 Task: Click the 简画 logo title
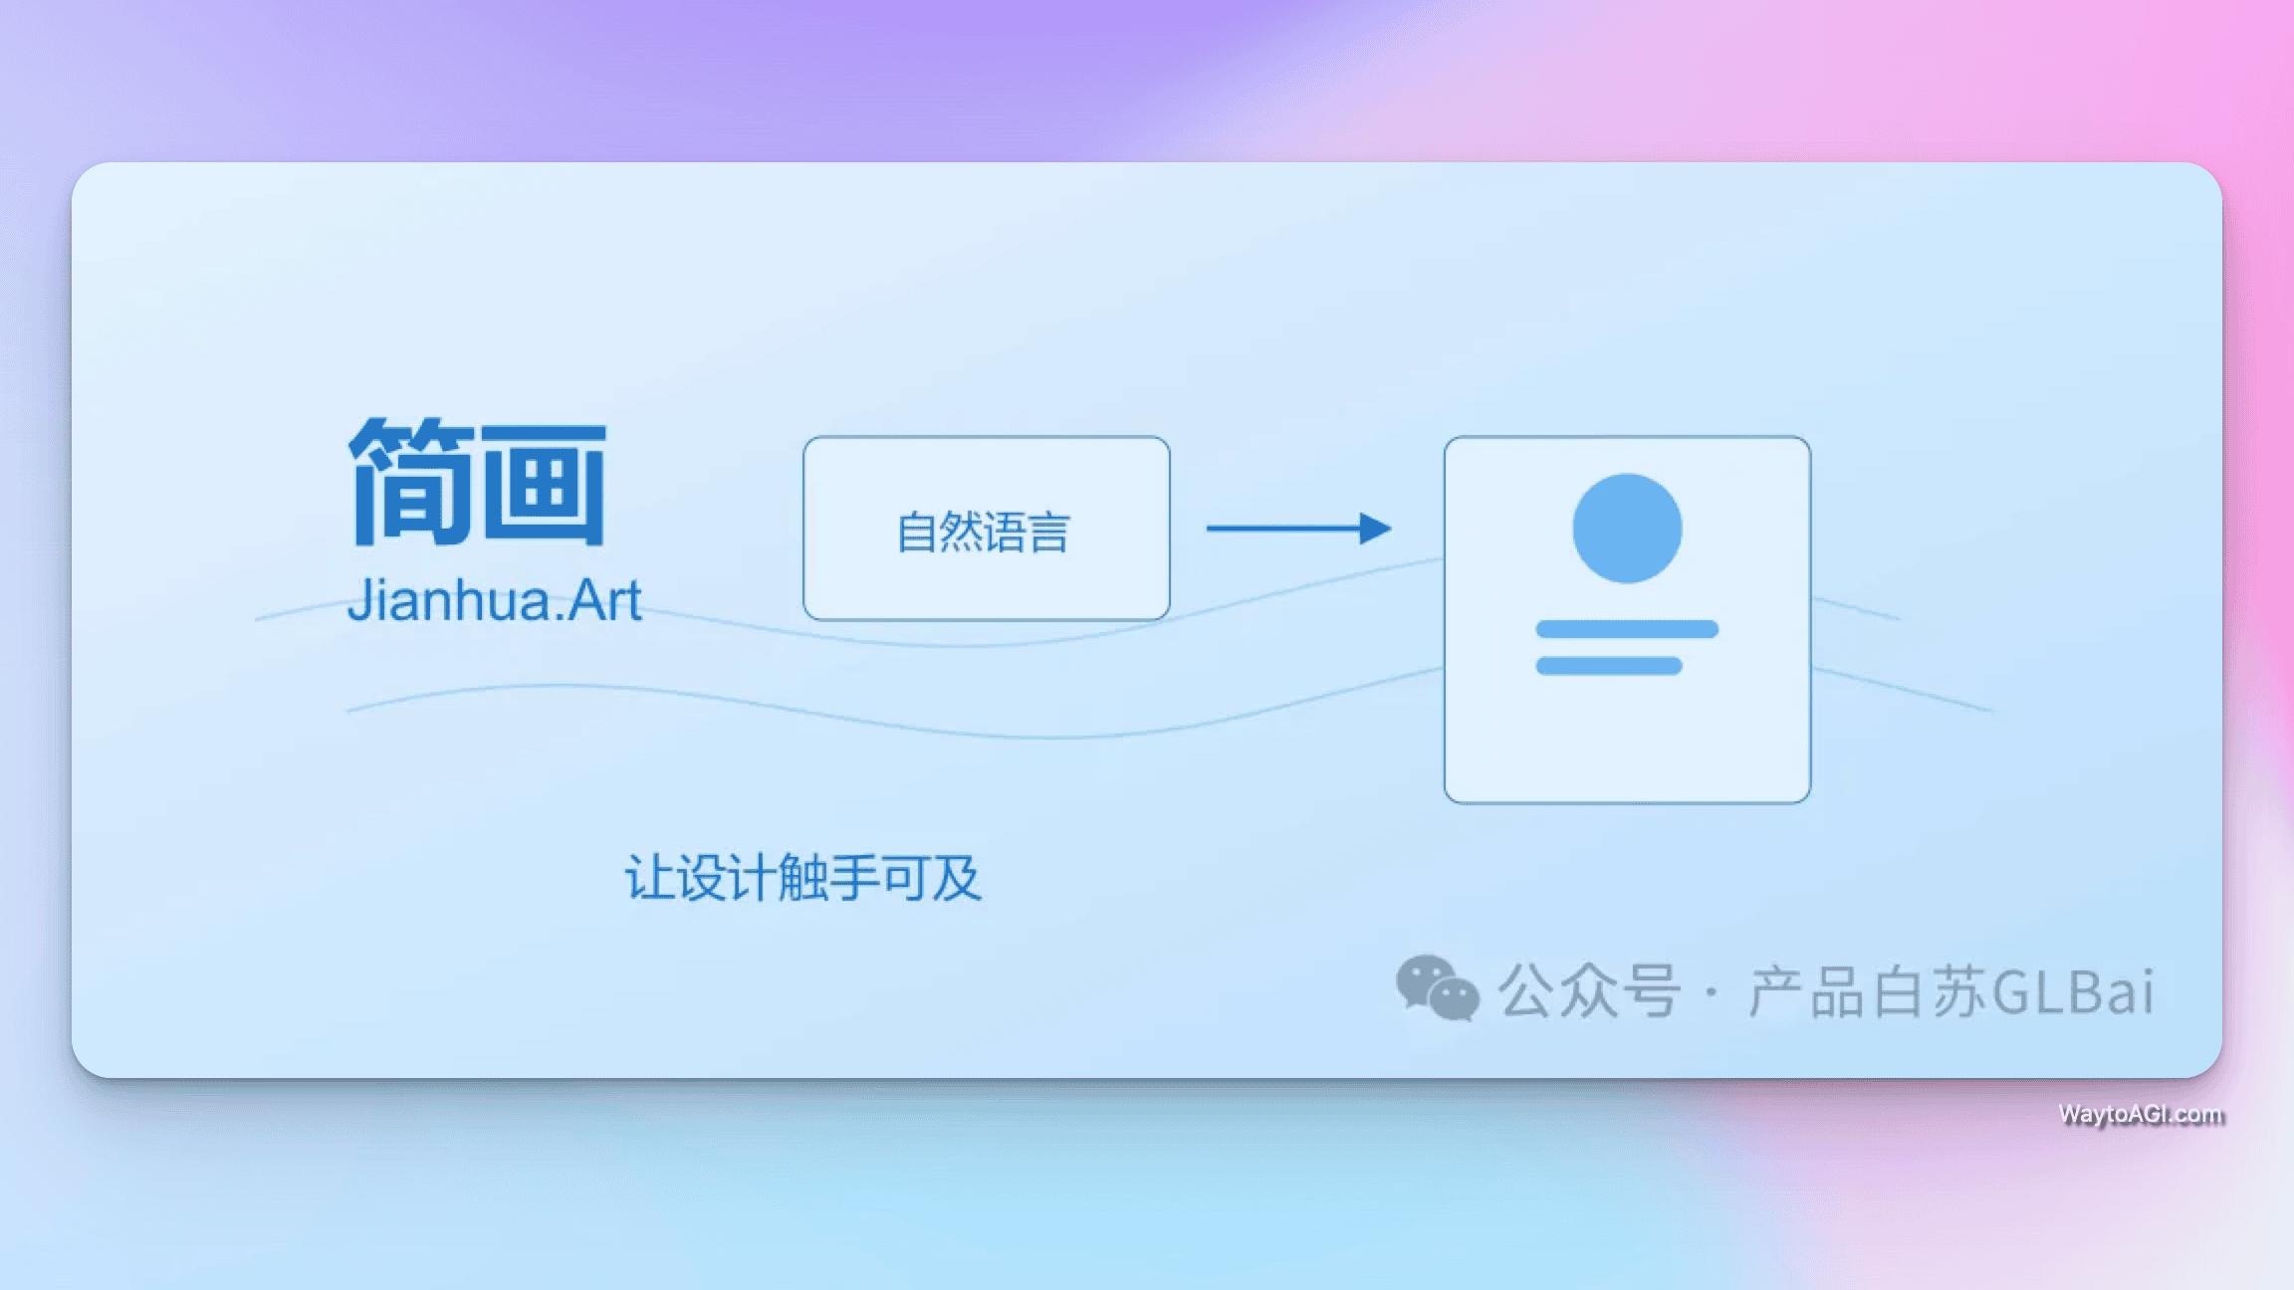pyautogui.click(x=478, y=482)
